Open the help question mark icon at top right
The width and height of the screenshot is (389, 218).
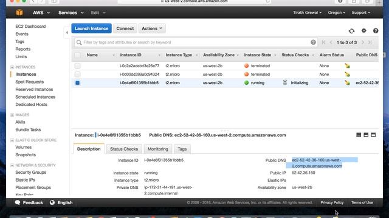coord(376,31)
